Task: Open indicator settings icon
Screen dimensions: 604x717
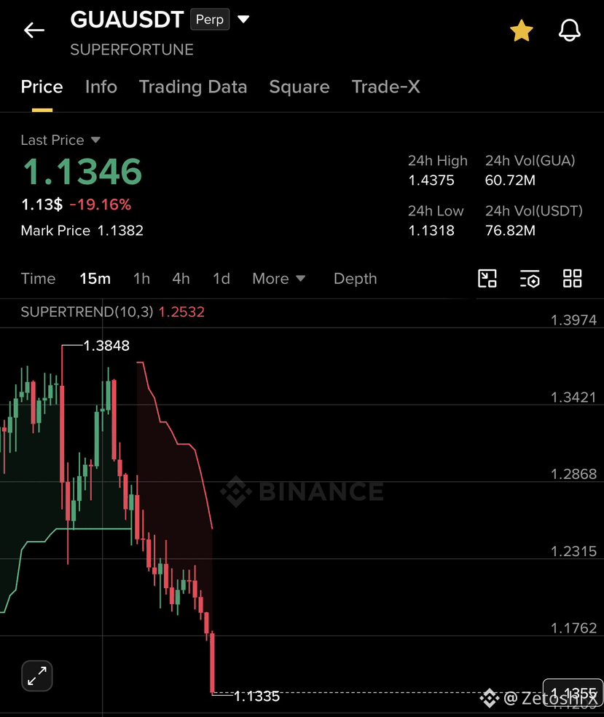Action: point(530,279)
